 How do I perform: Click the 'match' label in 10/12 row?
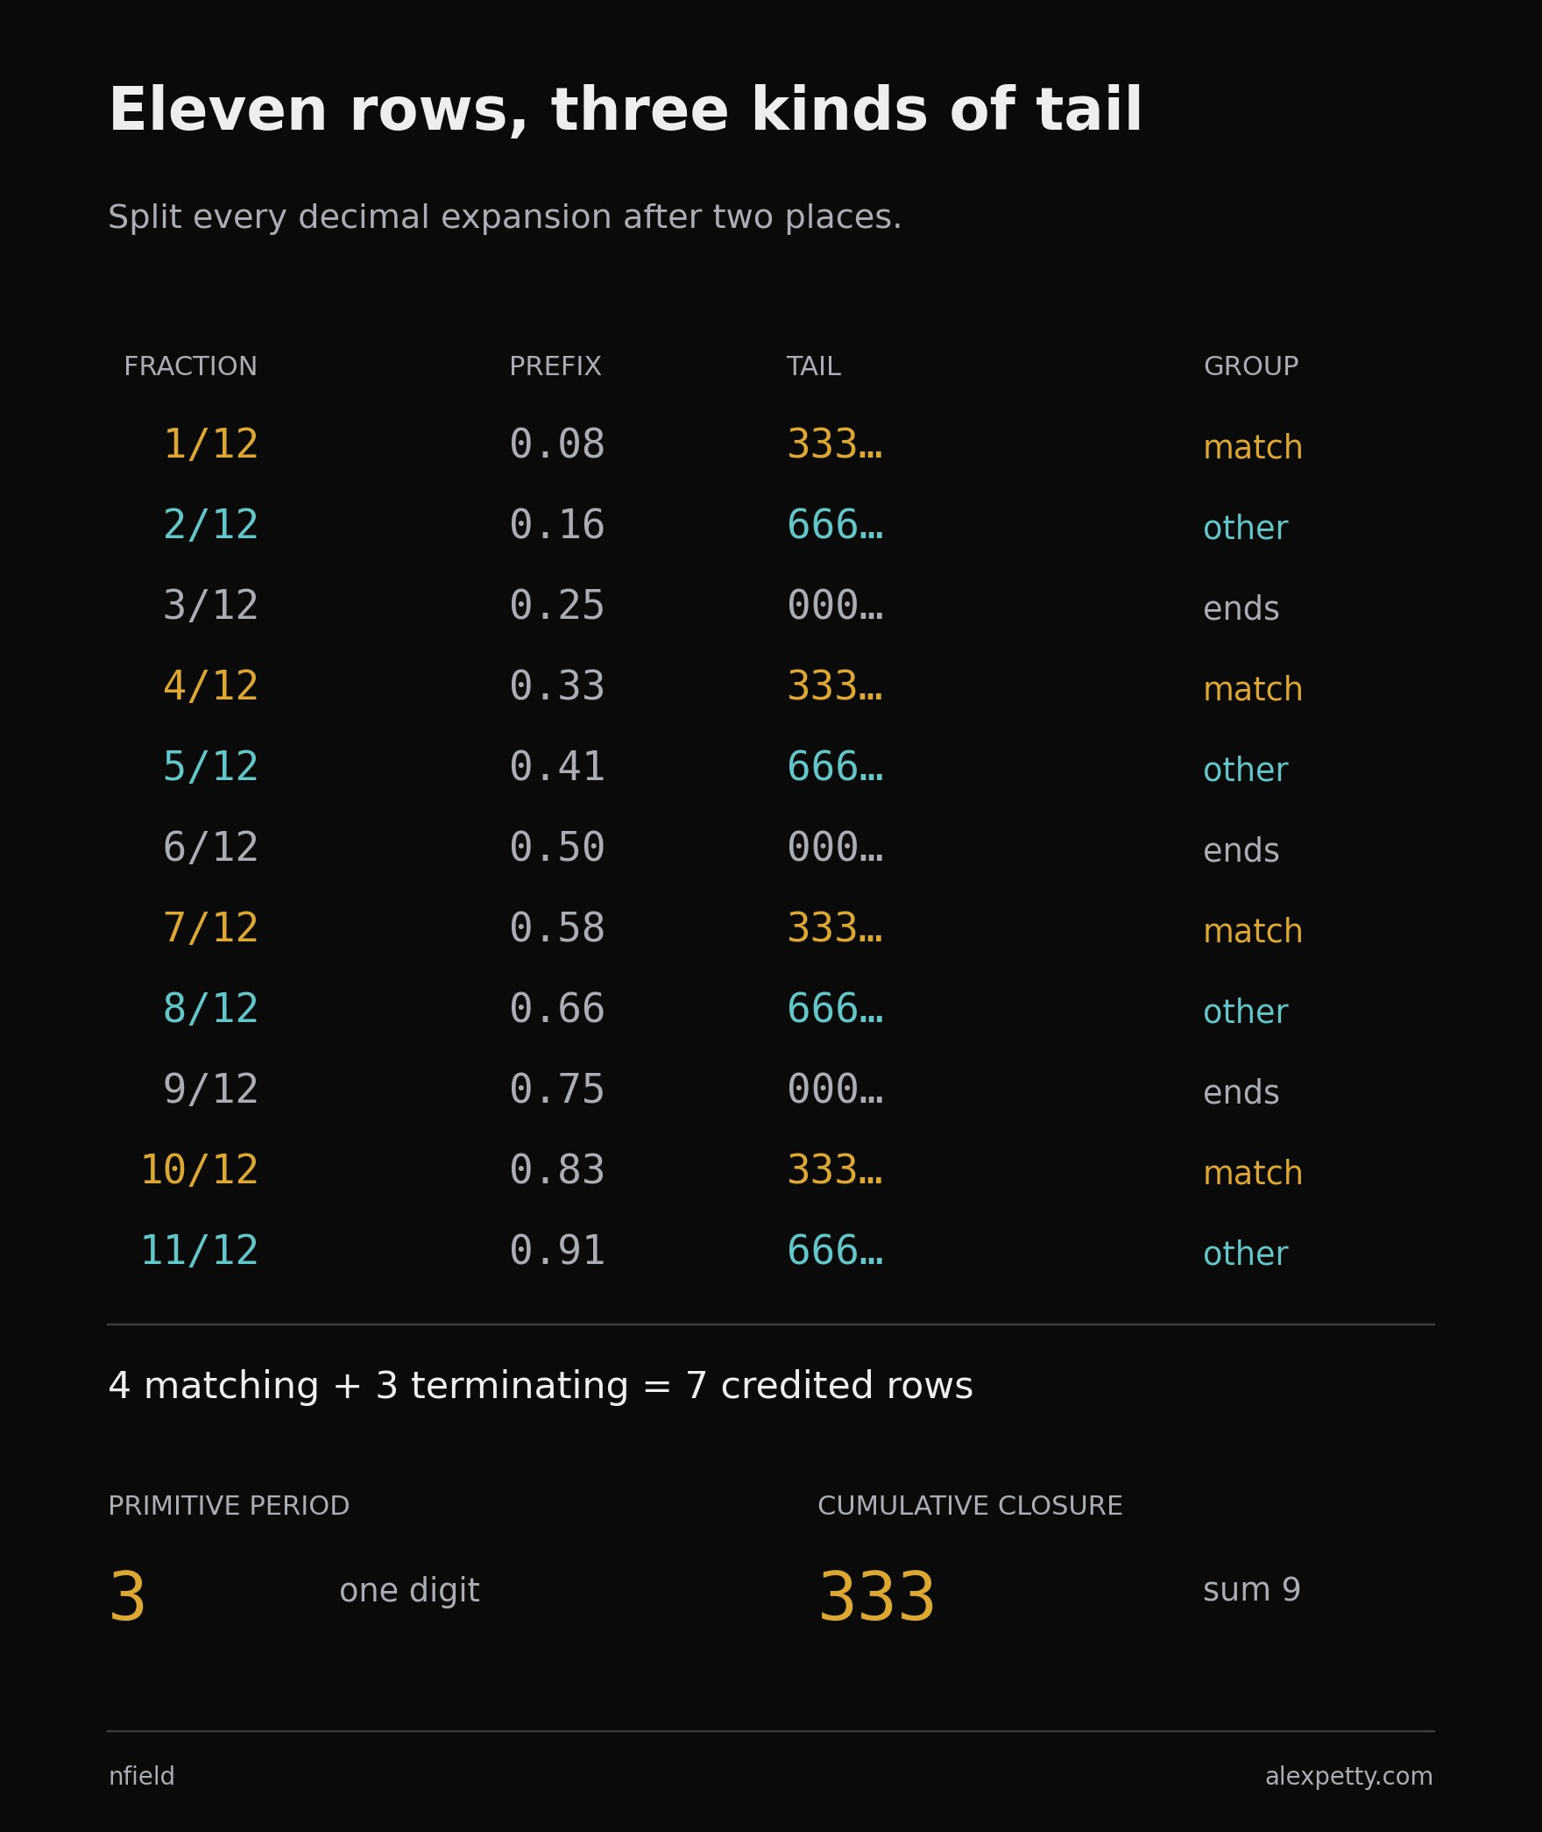point(1253,1173)
